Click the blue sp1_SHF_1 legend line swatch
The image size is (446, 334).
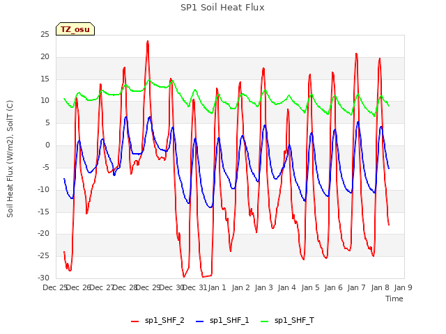200,321
